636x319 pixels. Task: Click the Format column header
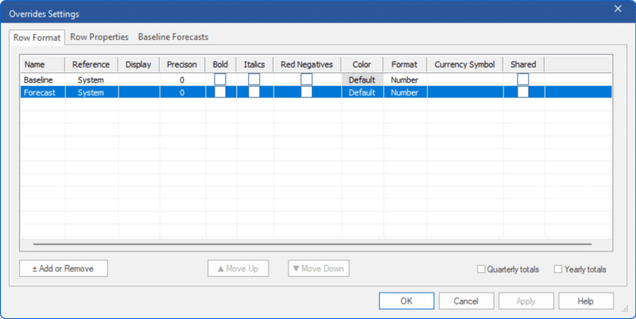(x=405, y=64)
